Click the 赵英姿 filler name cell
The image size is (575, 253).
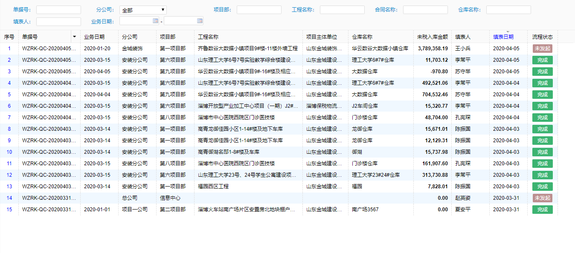pos(463,198)
